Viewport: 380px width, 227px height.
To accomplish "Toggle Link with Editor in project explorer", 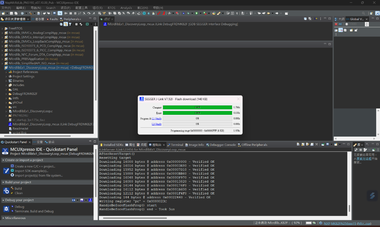I will point(66,24).
